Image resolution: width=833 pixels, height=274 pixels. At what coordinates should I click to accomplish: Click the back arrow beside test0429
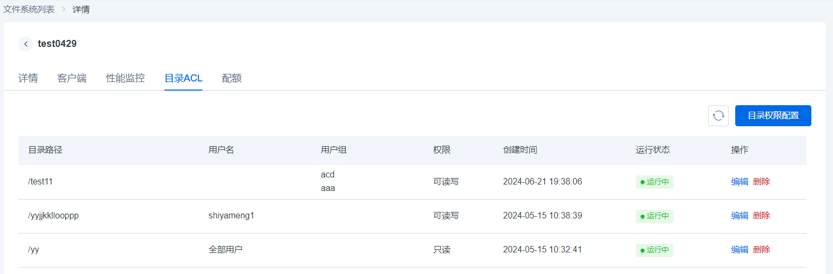tap(25, 44)
